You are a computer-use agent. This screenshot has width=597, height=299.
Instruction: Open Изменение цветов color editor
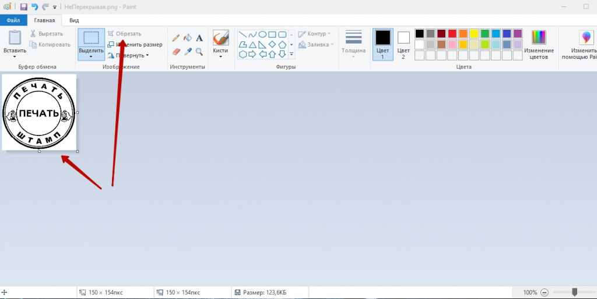click(538, 45)
